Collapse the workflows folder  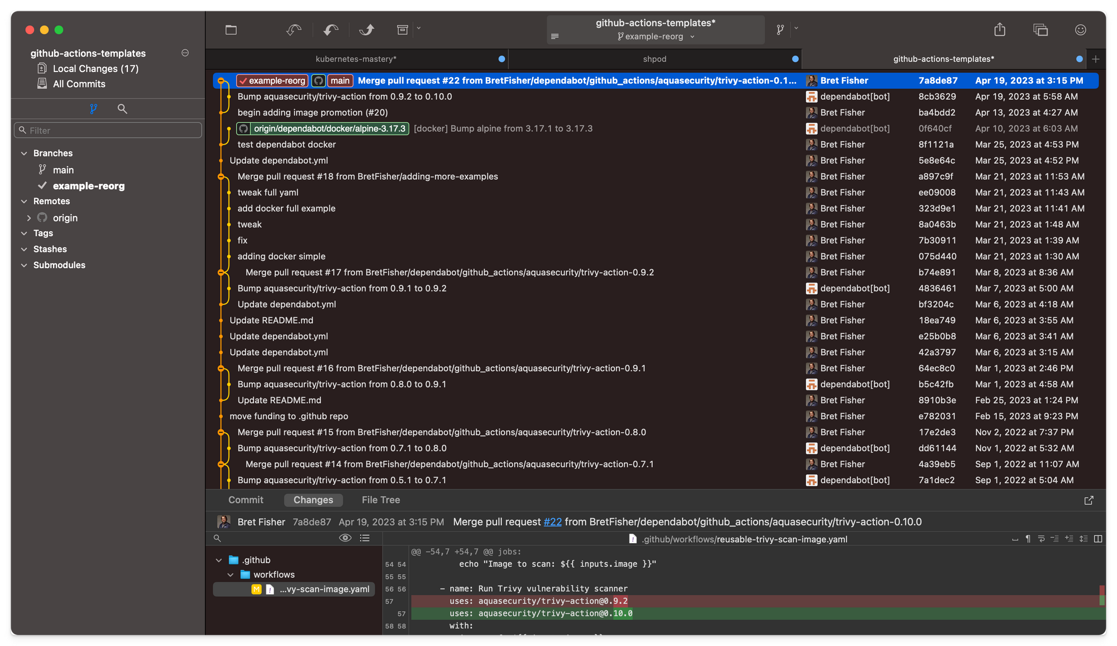coord(231,575)
